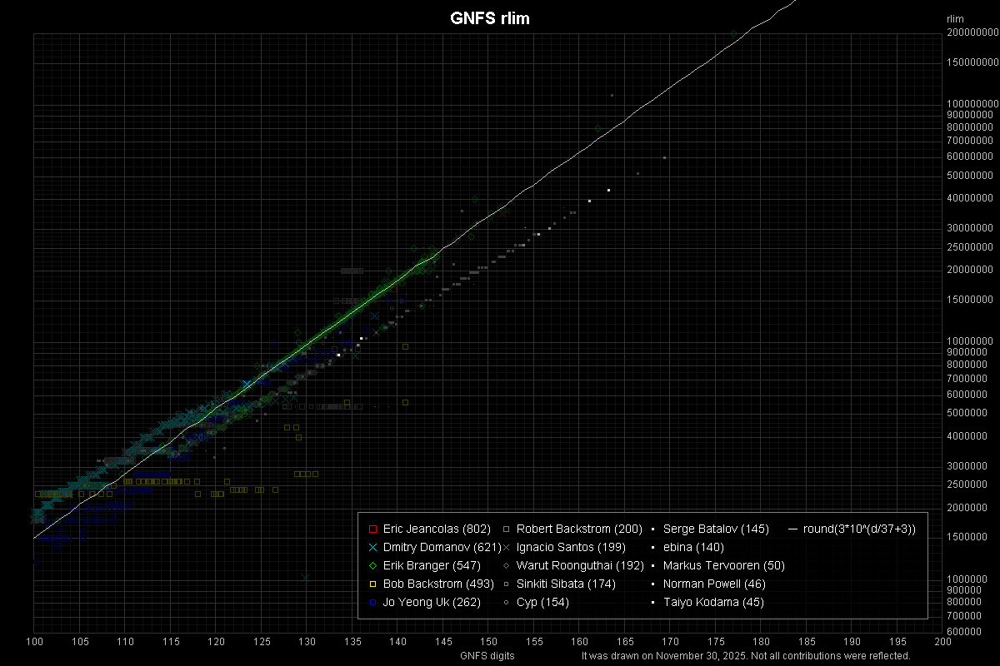Select the Taiyo Kodama (45) legend entry
This screenshot has height=666, width=1000.
tap(712, 602)
